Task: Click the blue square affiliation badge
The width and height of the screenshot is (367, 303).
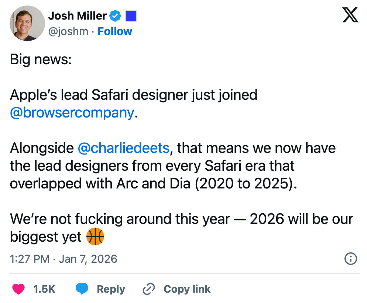Action: tap(131, 16)
